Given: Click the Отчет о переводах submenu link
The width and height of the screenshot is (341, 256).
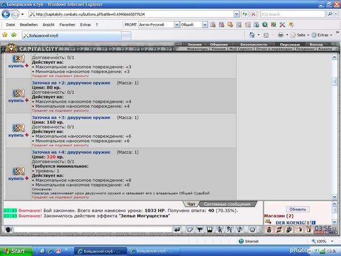Looking at the screenshot, I should [x=274, y=49].
